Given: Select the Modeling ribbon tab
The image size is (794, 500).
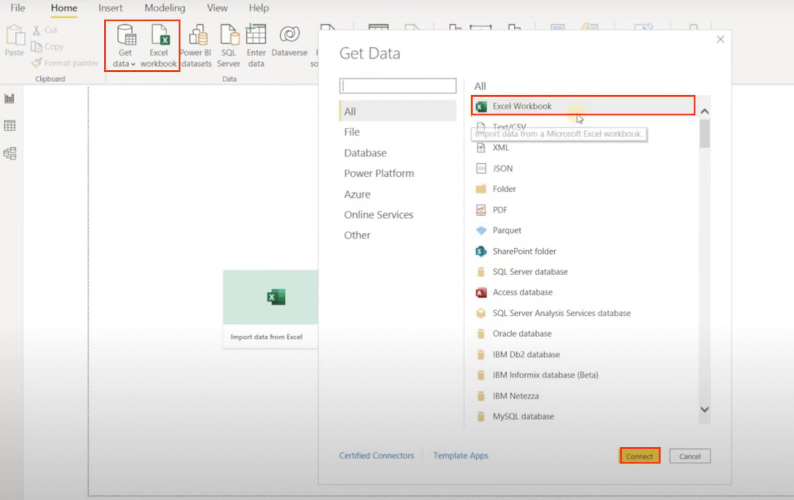Looking at the screenshot, I should [164, 8].
